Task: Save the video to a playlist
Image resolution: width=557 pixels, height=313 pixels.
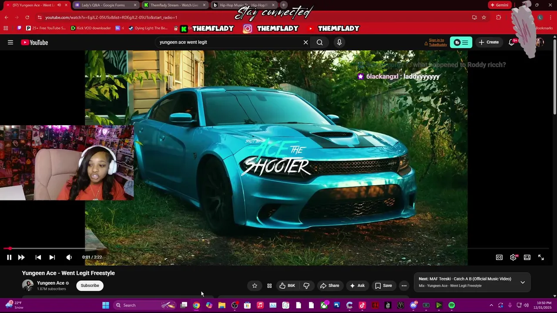Action: point(383,286)
